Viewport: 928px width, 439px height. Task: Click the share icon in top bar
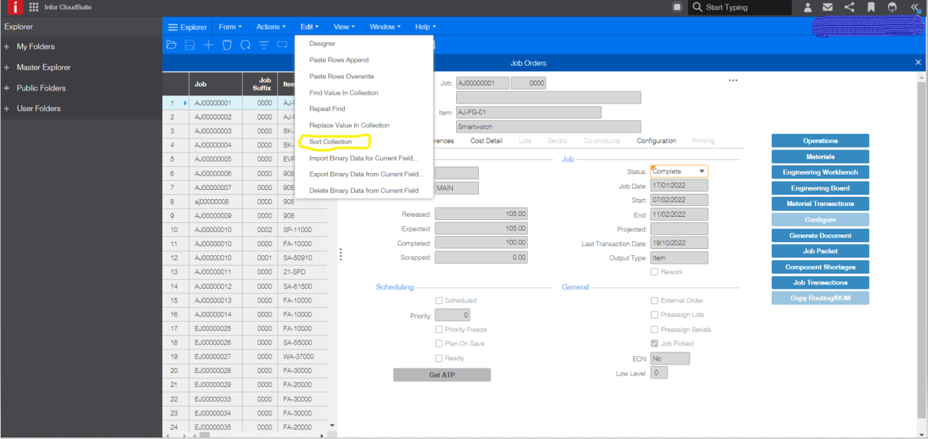(850, 8)
